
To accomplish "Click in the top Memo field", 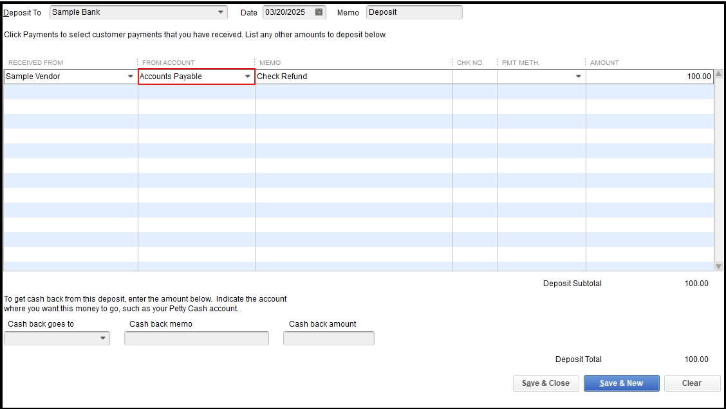I will coord(414,12).
